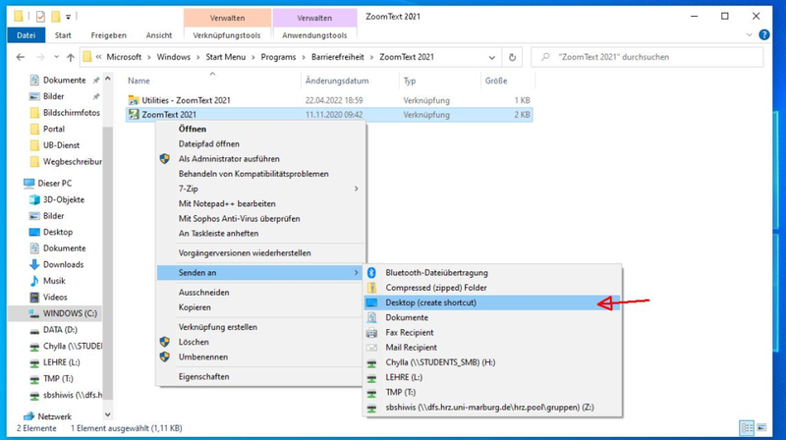786x440 pixels.
Task: Sort by the Typ column header
Action: [410, 81]
